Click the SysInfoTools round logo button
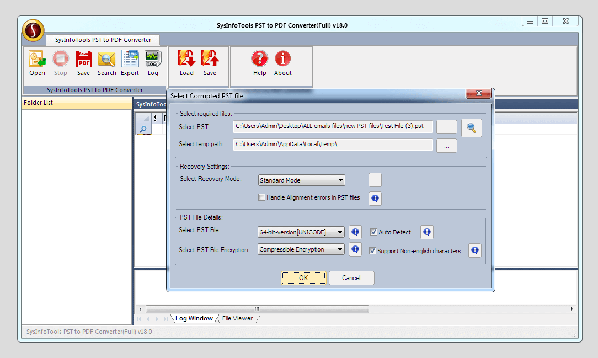This screenshot has height=358, width=598. pyautogui.click(x=33, y=30)
